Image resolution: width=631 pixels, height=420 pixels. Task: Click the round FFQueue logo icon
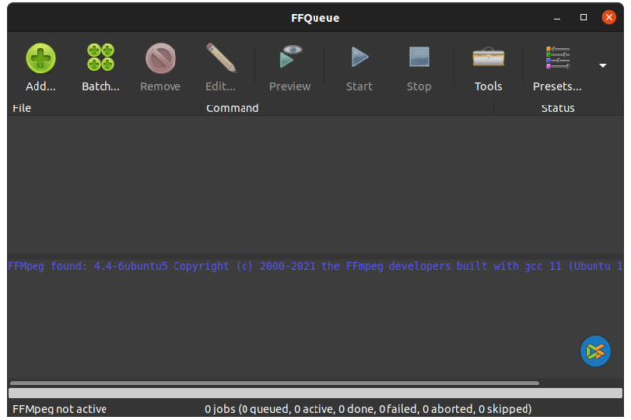596,351
